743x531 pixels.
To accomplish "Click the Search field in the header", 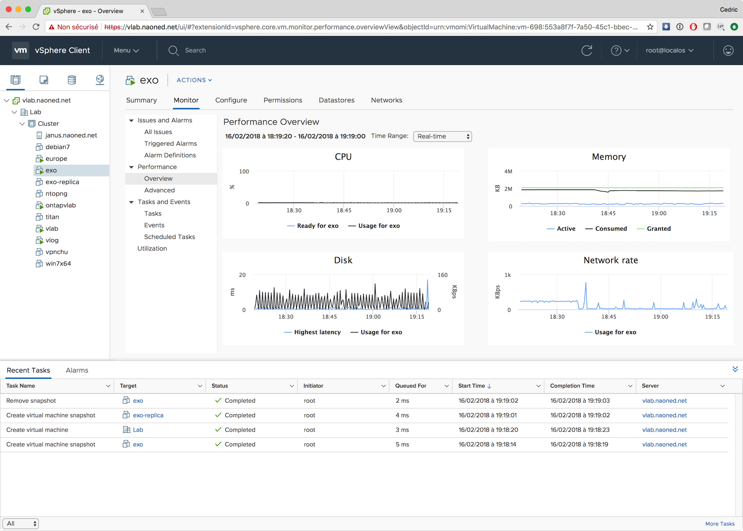I will (x=196, y=50).
